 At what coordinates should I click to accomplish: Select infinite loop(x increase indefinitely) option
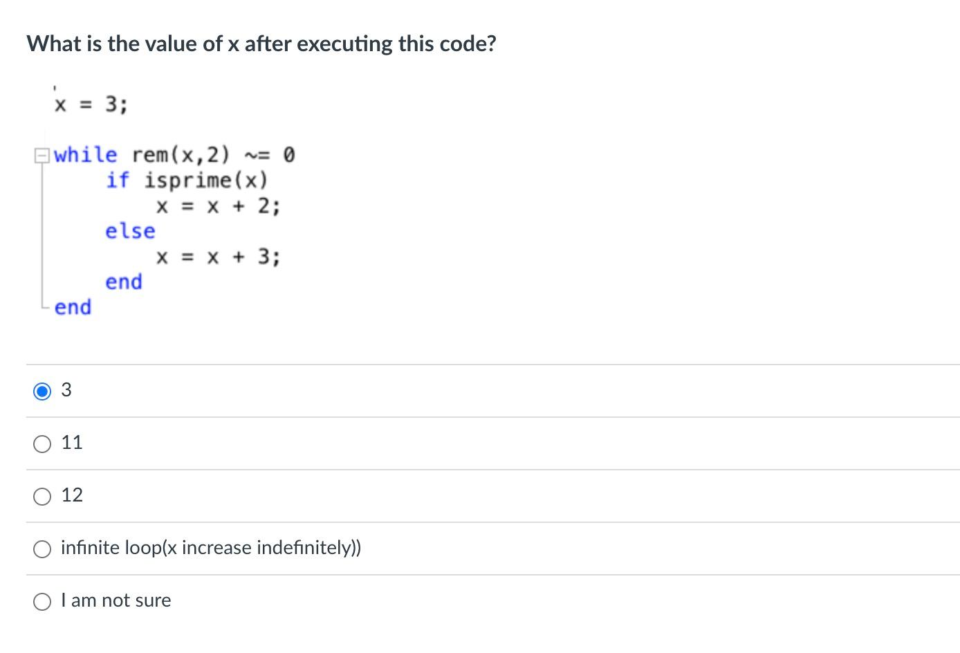click(42, 549)
